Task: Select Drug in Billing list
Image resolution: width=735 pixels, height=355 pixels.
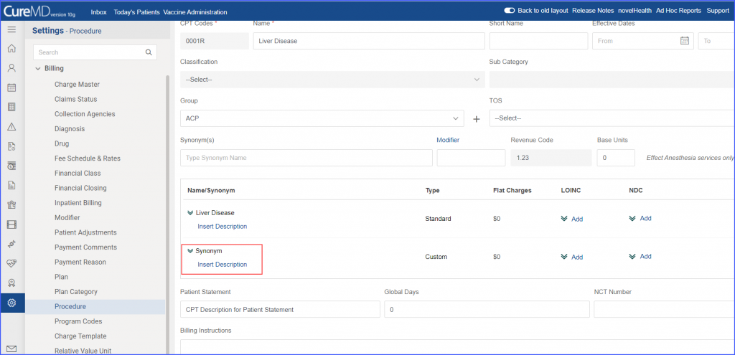Action: click(62, 143)
